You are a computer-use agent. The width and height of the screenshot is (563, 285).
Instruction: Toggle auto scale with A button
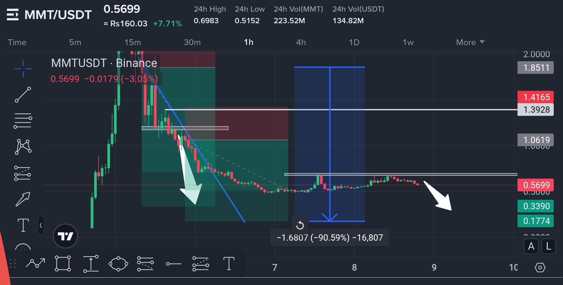point(531,246)
